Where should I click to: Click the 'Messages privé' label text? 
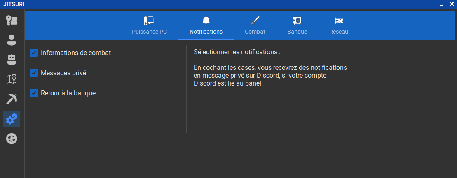pos(63,73)
